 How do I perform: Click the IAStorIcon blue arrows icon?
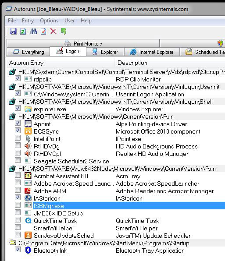[x=28, y=198]
